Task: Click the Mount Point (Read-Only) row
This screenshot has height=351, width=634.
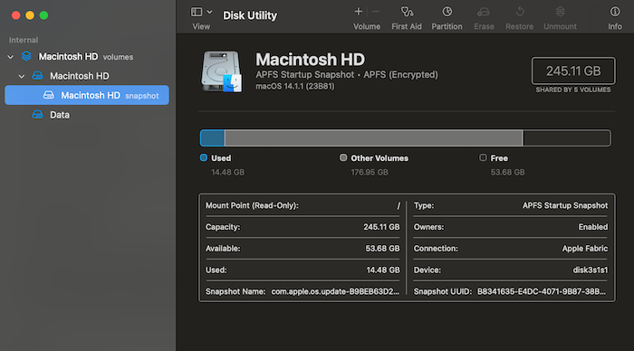Action: coord(303,205)
